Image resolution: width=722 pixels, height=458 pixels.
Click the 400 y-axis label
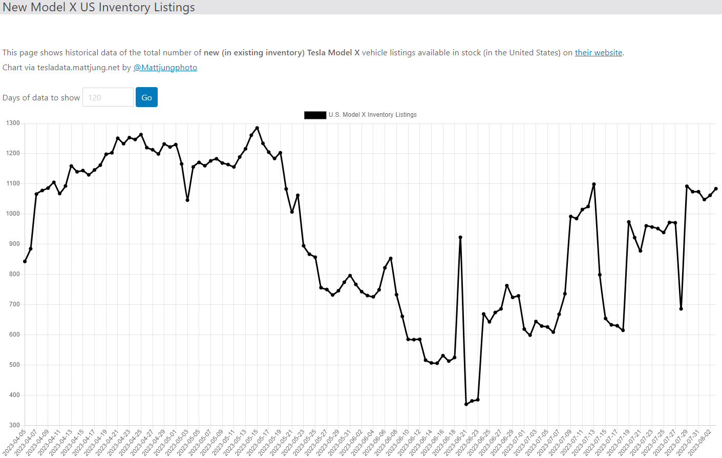[x=15, y=395]
